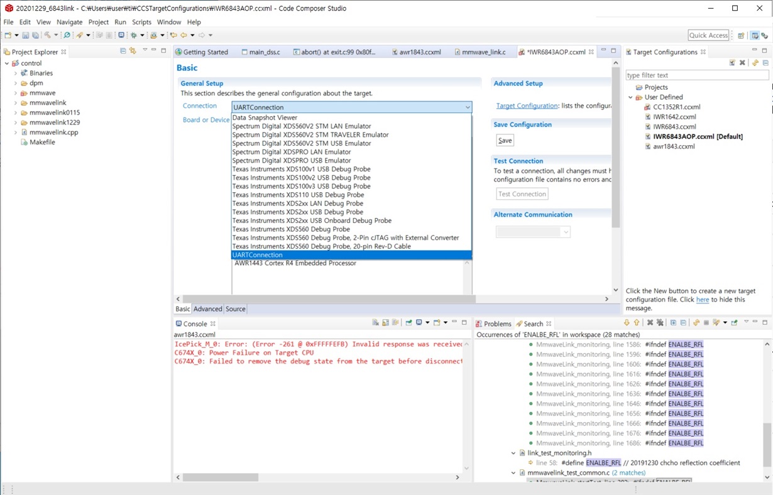Viewport: 773px width, 495px height.
Task: Open the Scripts menu
Action: coord(141,22)
